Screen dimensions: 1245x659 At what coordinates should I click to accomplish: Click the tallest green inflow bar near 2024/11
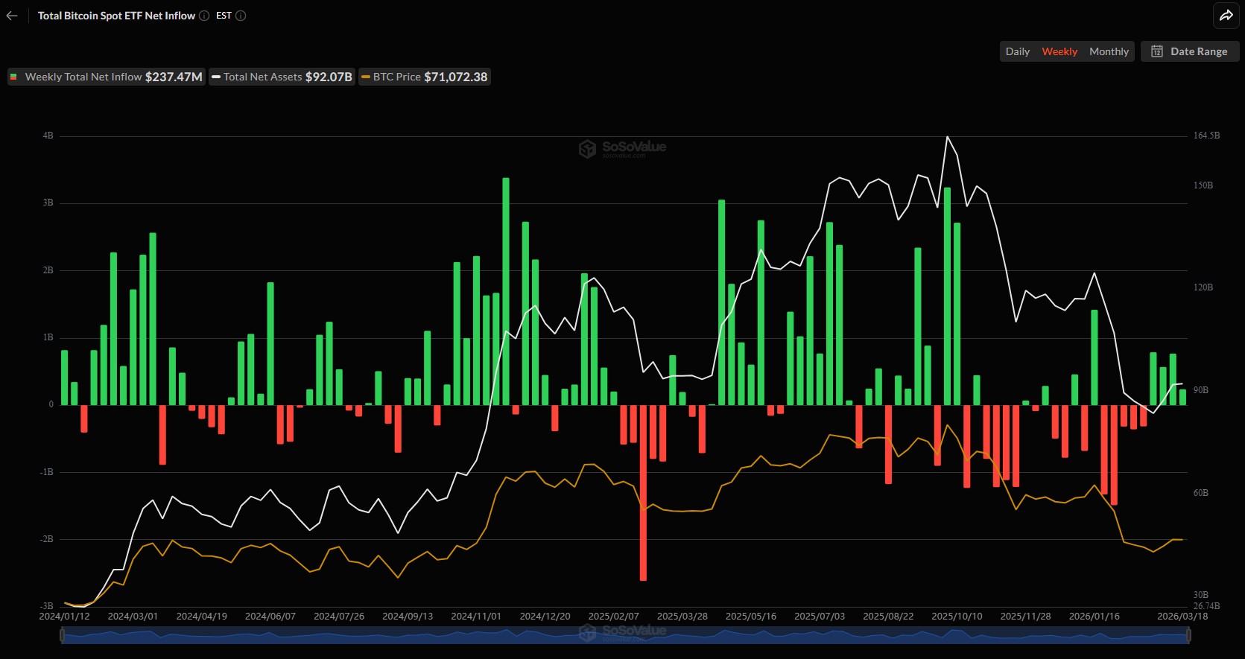pyautogui.click(x=506, y=290)
